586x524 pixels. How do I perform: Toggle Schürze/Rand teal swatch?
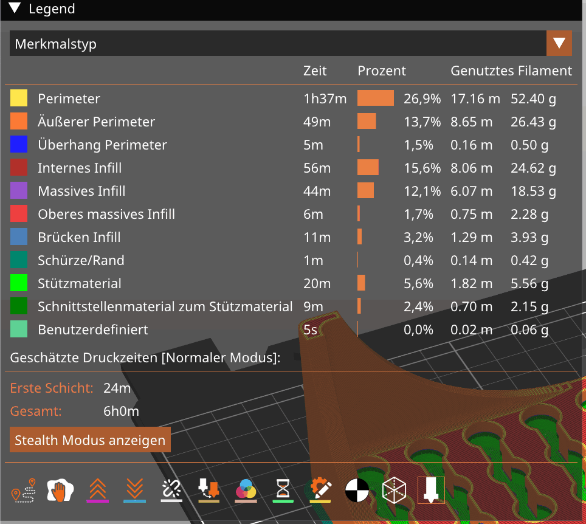(19, 260)
